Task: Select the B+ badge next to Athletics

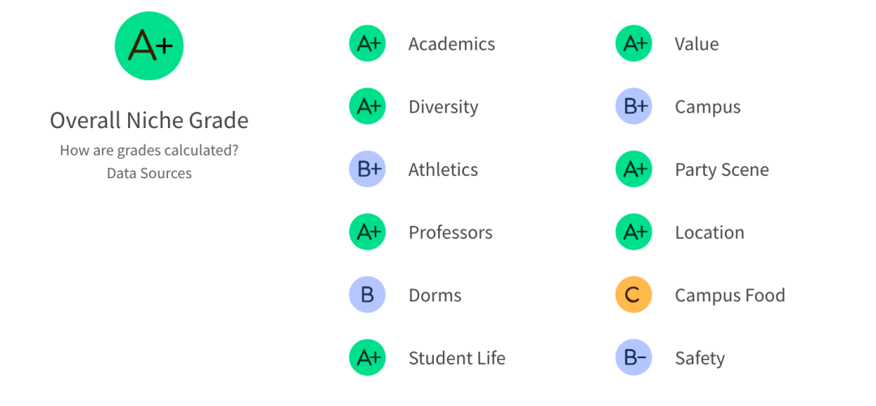Action: pos(367,169)
